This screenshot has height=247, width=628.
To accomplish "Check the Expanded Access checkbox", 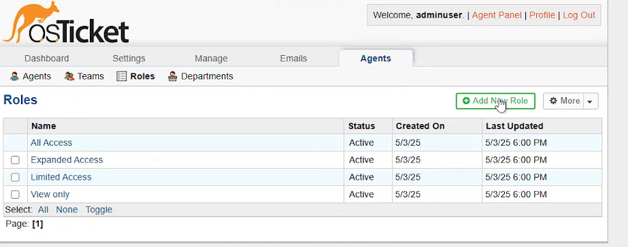I will 15,160.
